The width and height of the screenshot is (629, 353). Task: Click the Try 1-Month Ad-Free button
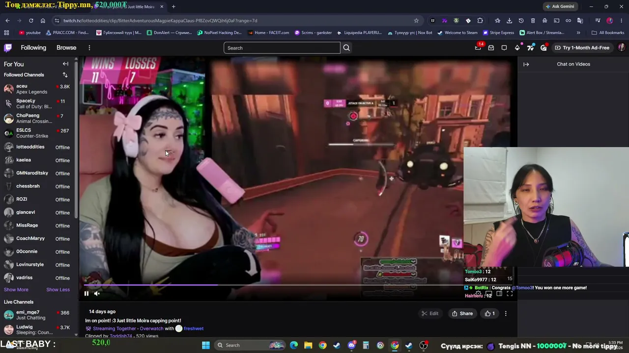point(582,48)
